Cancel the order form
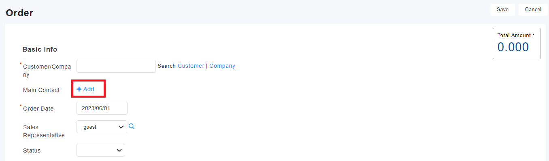549x161 pixels. pyautogui.click(x=533, y=10)
